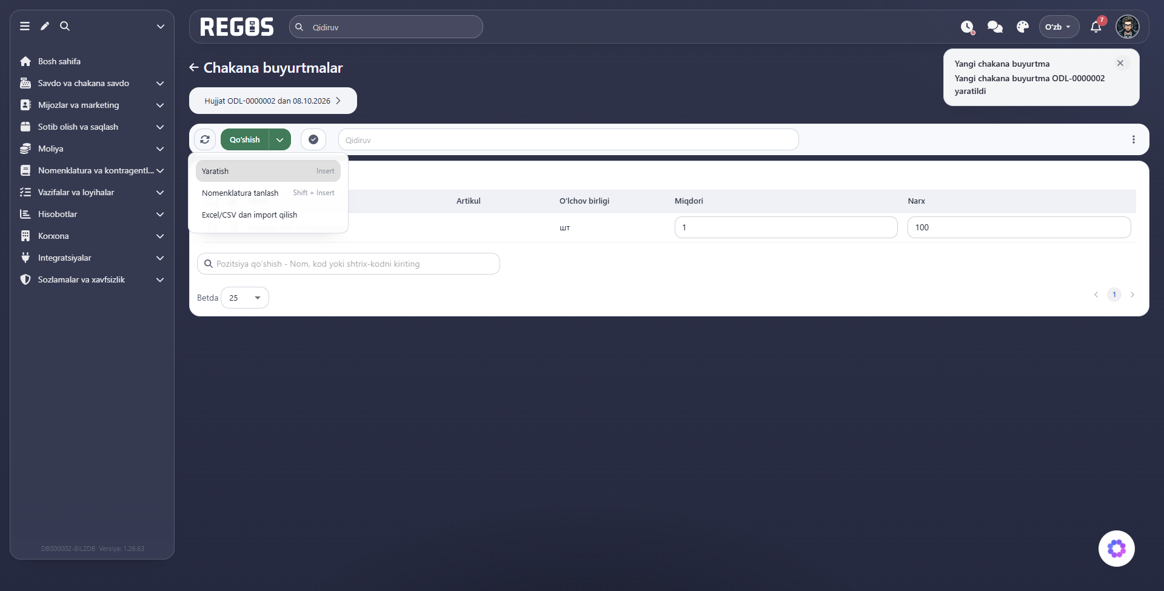Toggle the hamburger menu in the sidebar
Image resolution: width=1164 pixels, height=591 pixels.
click(x=25, y=26)
